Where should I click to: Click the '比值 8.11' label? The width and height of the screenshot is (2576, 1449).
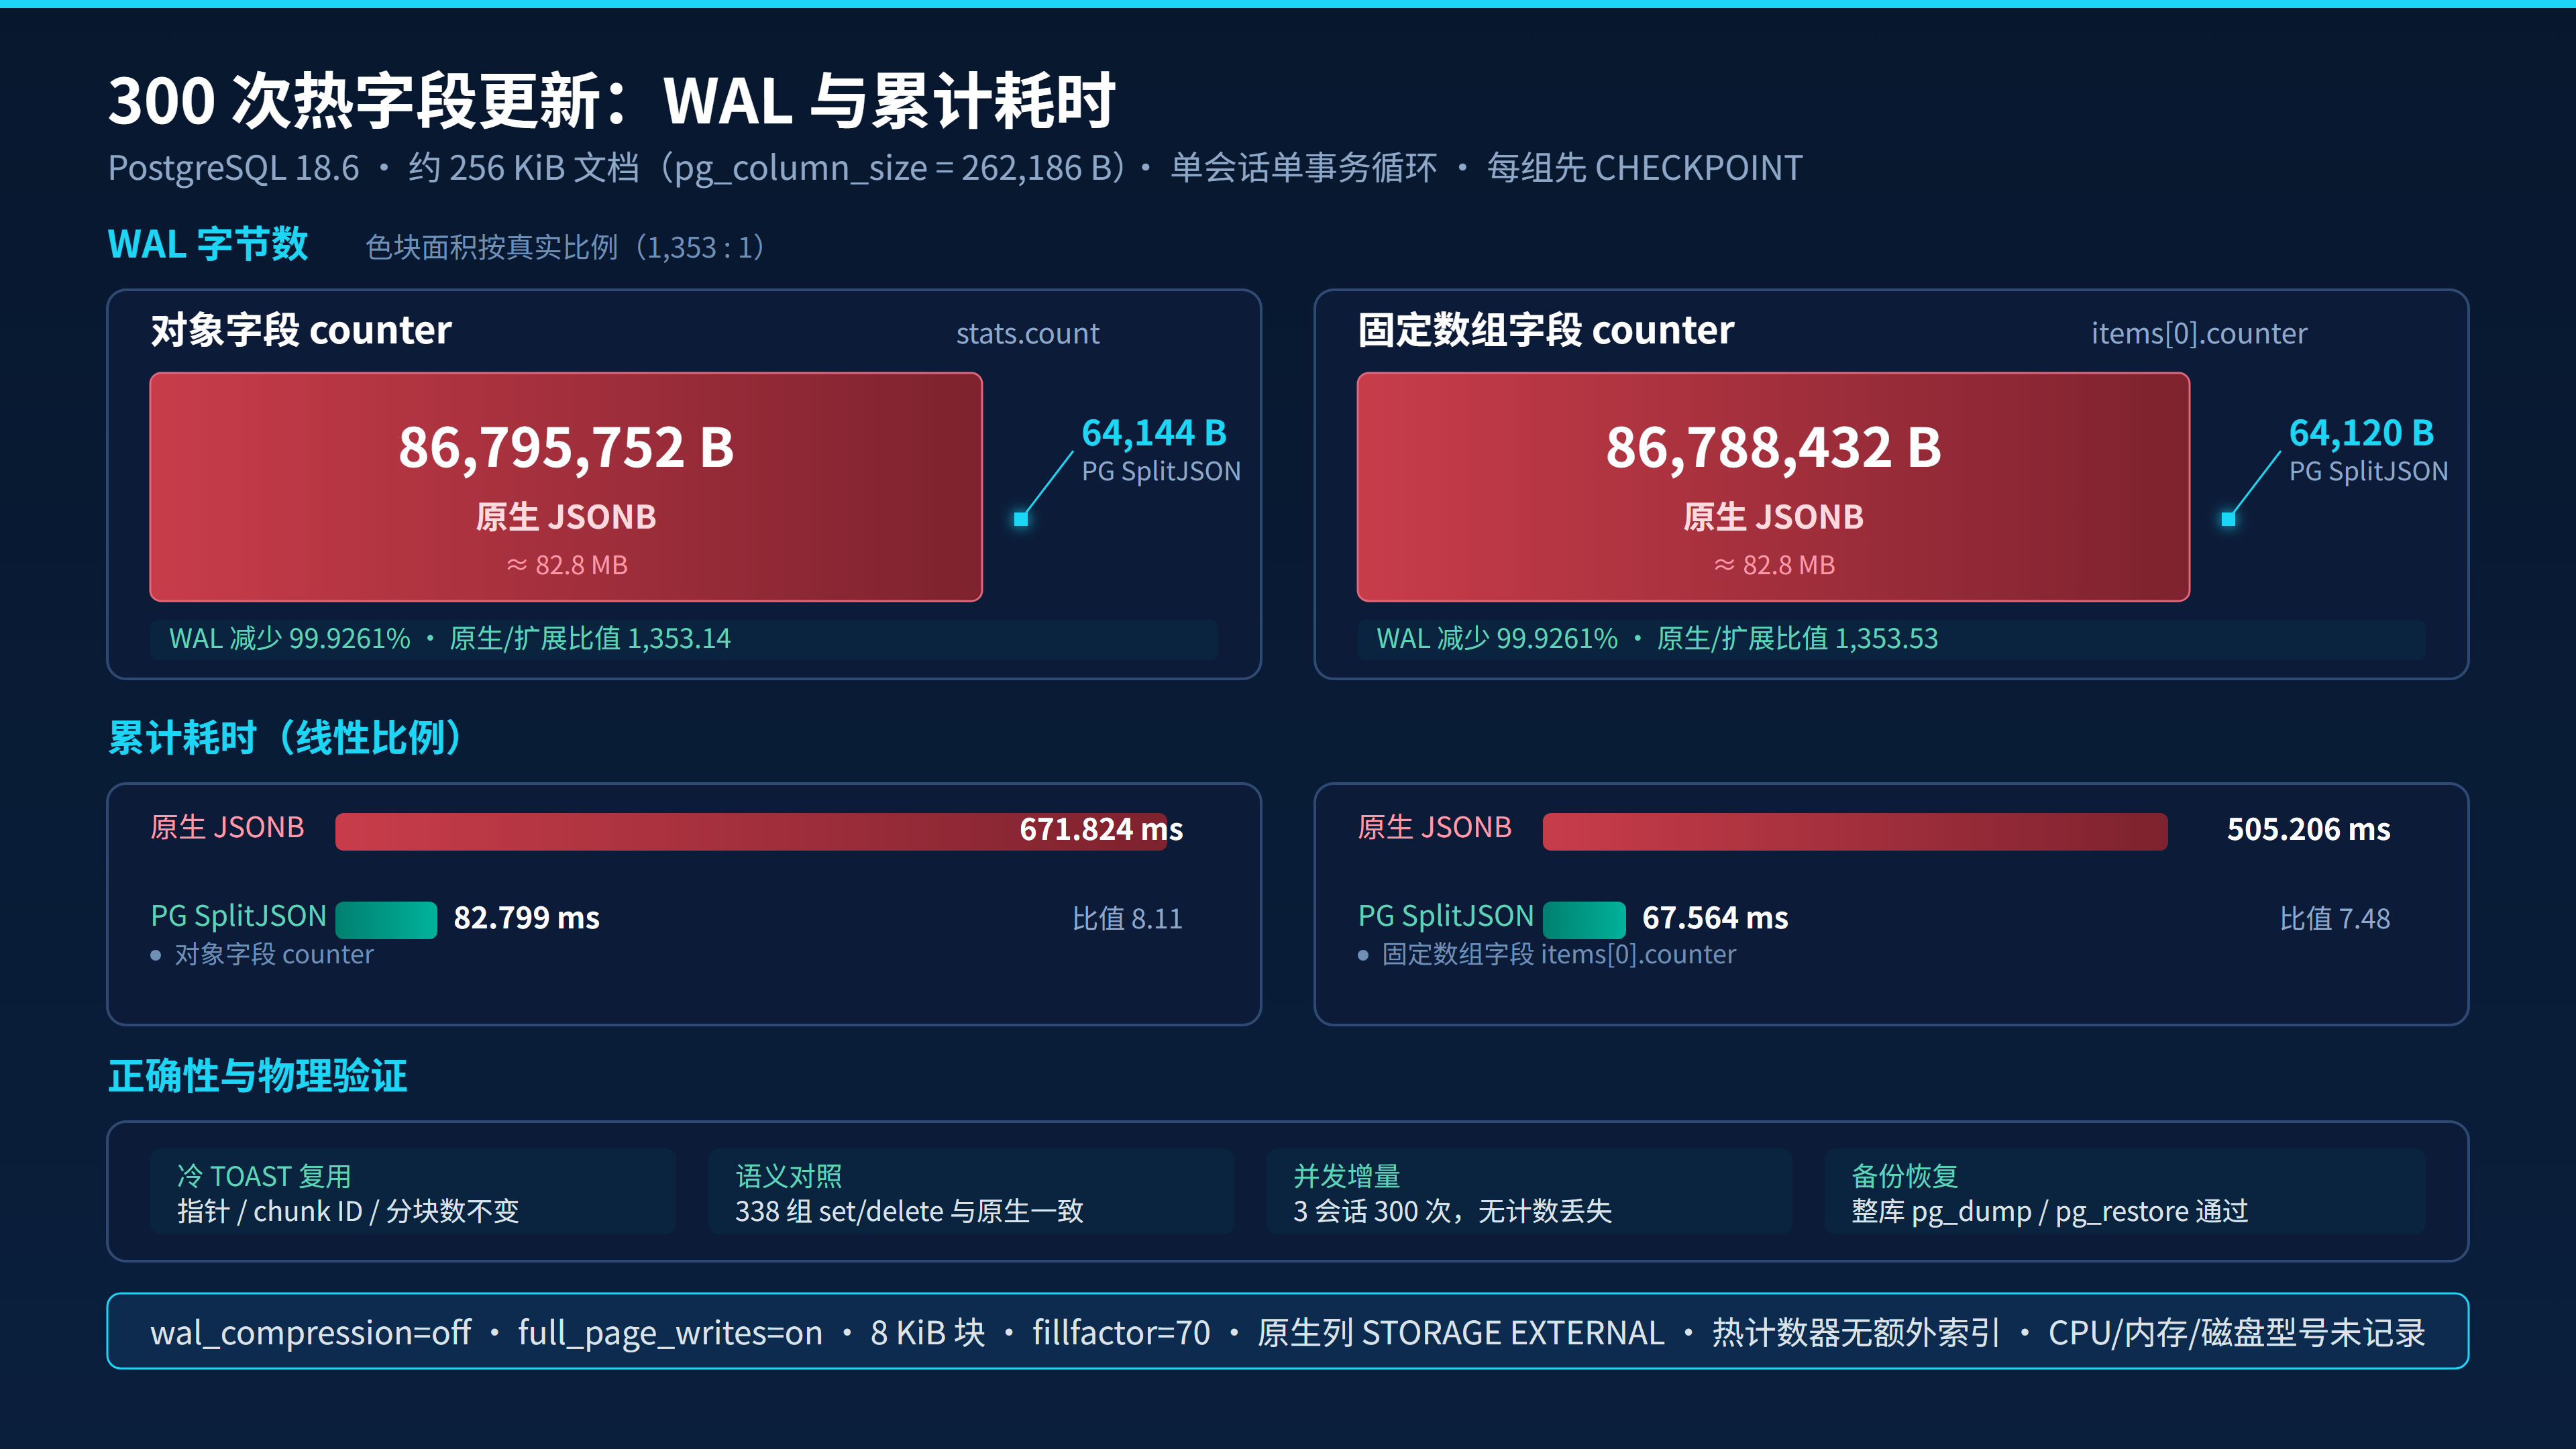tap(1127, 919)
